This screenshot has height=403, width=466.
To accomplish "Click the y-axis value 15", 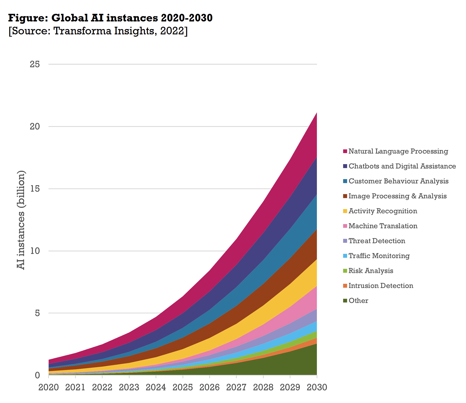I will point(35,189).
